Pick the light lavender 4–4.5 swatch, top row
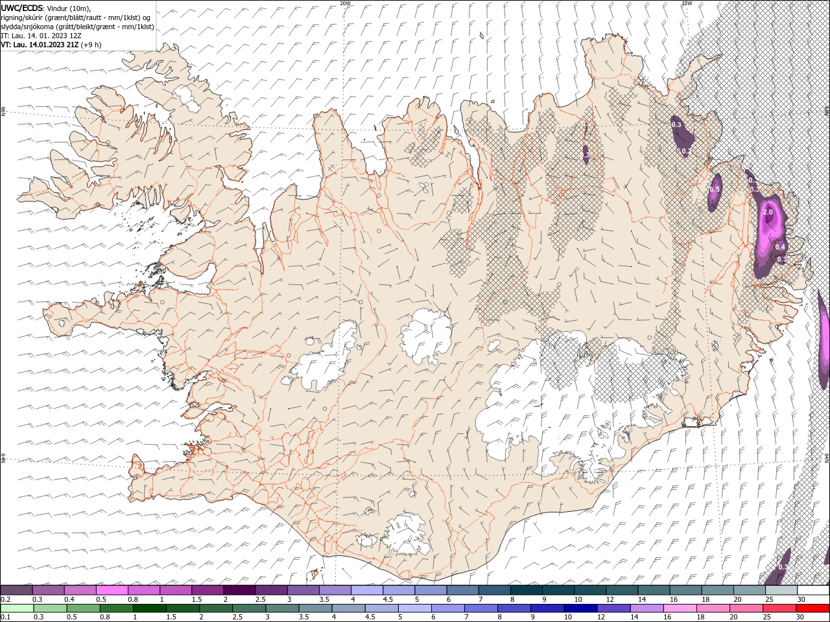Image resolution: width=830 pixels, height=622 pixels. (x=367, y=590)
